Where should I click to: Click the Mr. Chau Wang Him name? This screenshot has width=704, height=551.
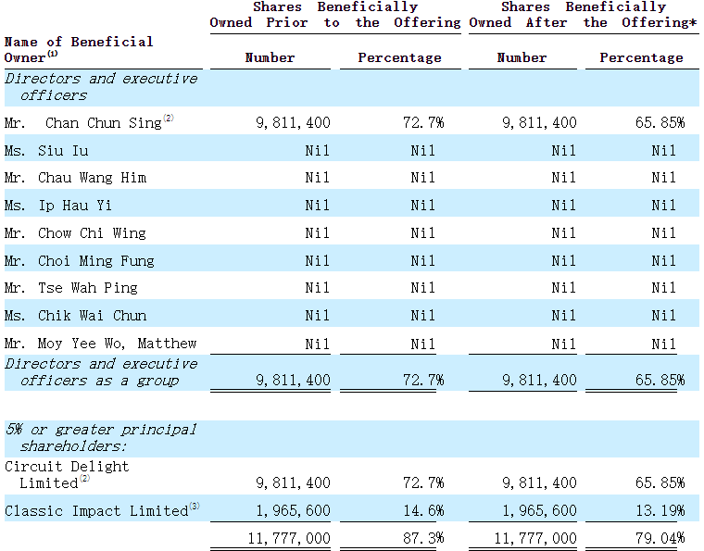(x=75, y=178)
